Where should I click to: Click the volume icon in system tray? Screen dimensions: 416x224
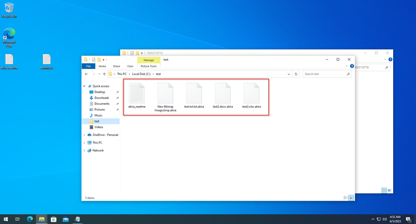[385, 219]
